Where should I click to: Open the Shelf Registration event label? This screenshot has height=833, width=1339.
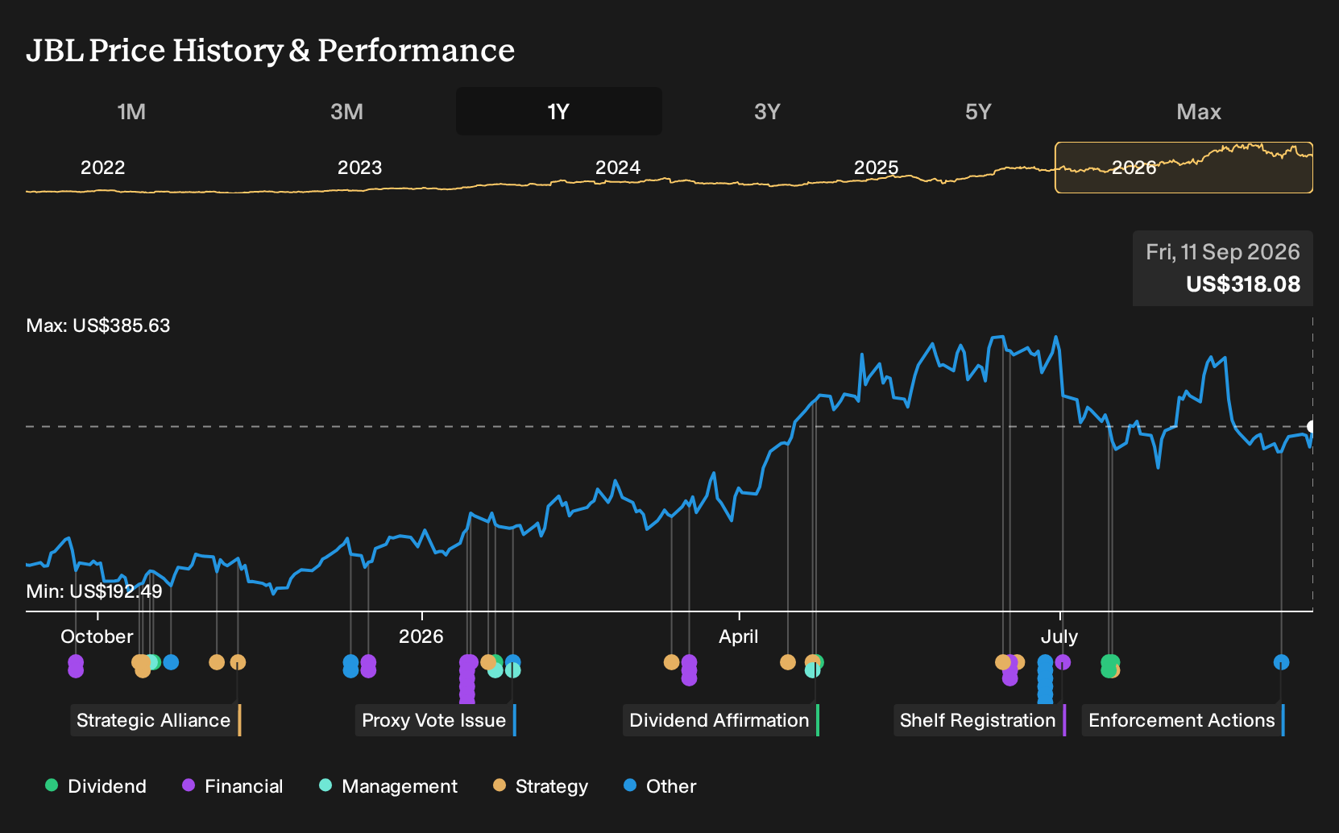980,720
